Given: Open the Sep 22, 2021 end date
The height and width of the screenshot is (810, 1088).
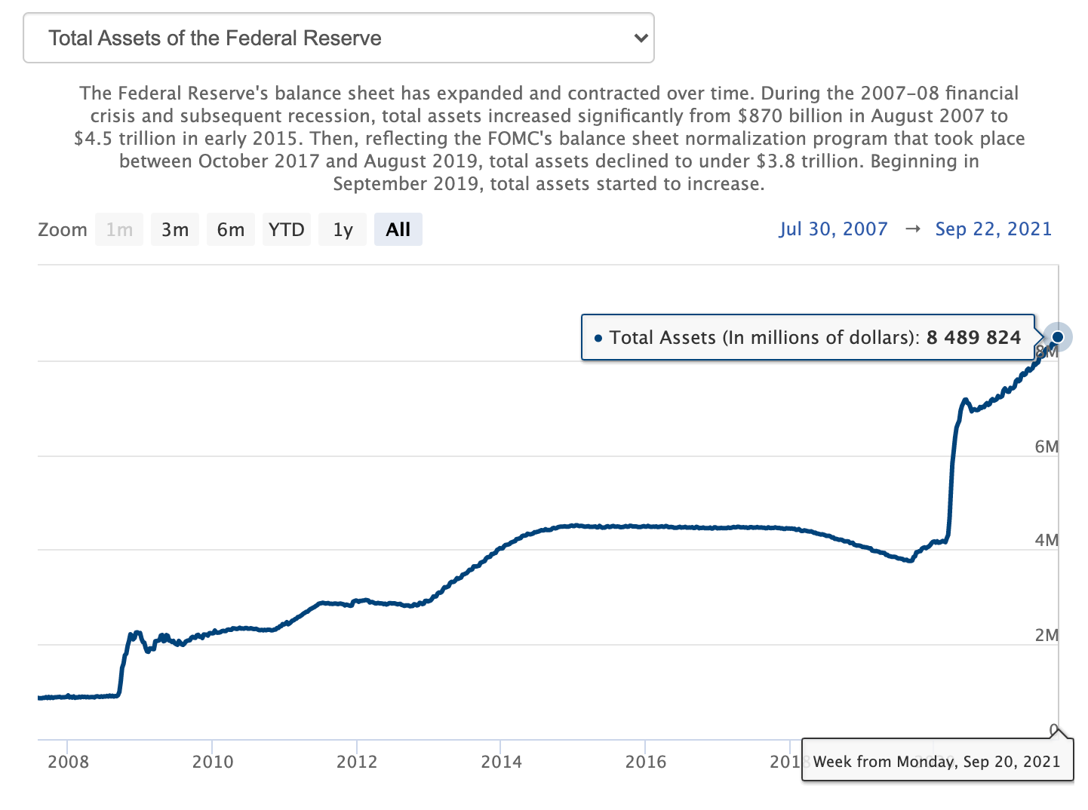Looking at the screenshot, I should (994, 229).
